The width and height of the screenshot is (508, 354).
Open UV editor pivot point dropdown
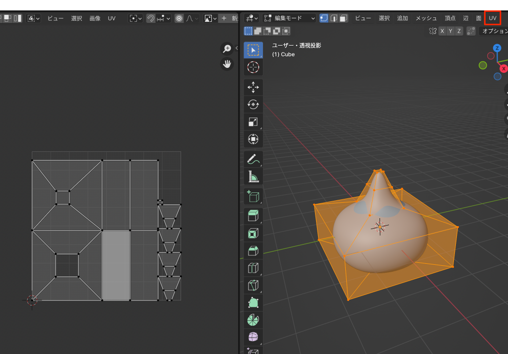(135, 18)
